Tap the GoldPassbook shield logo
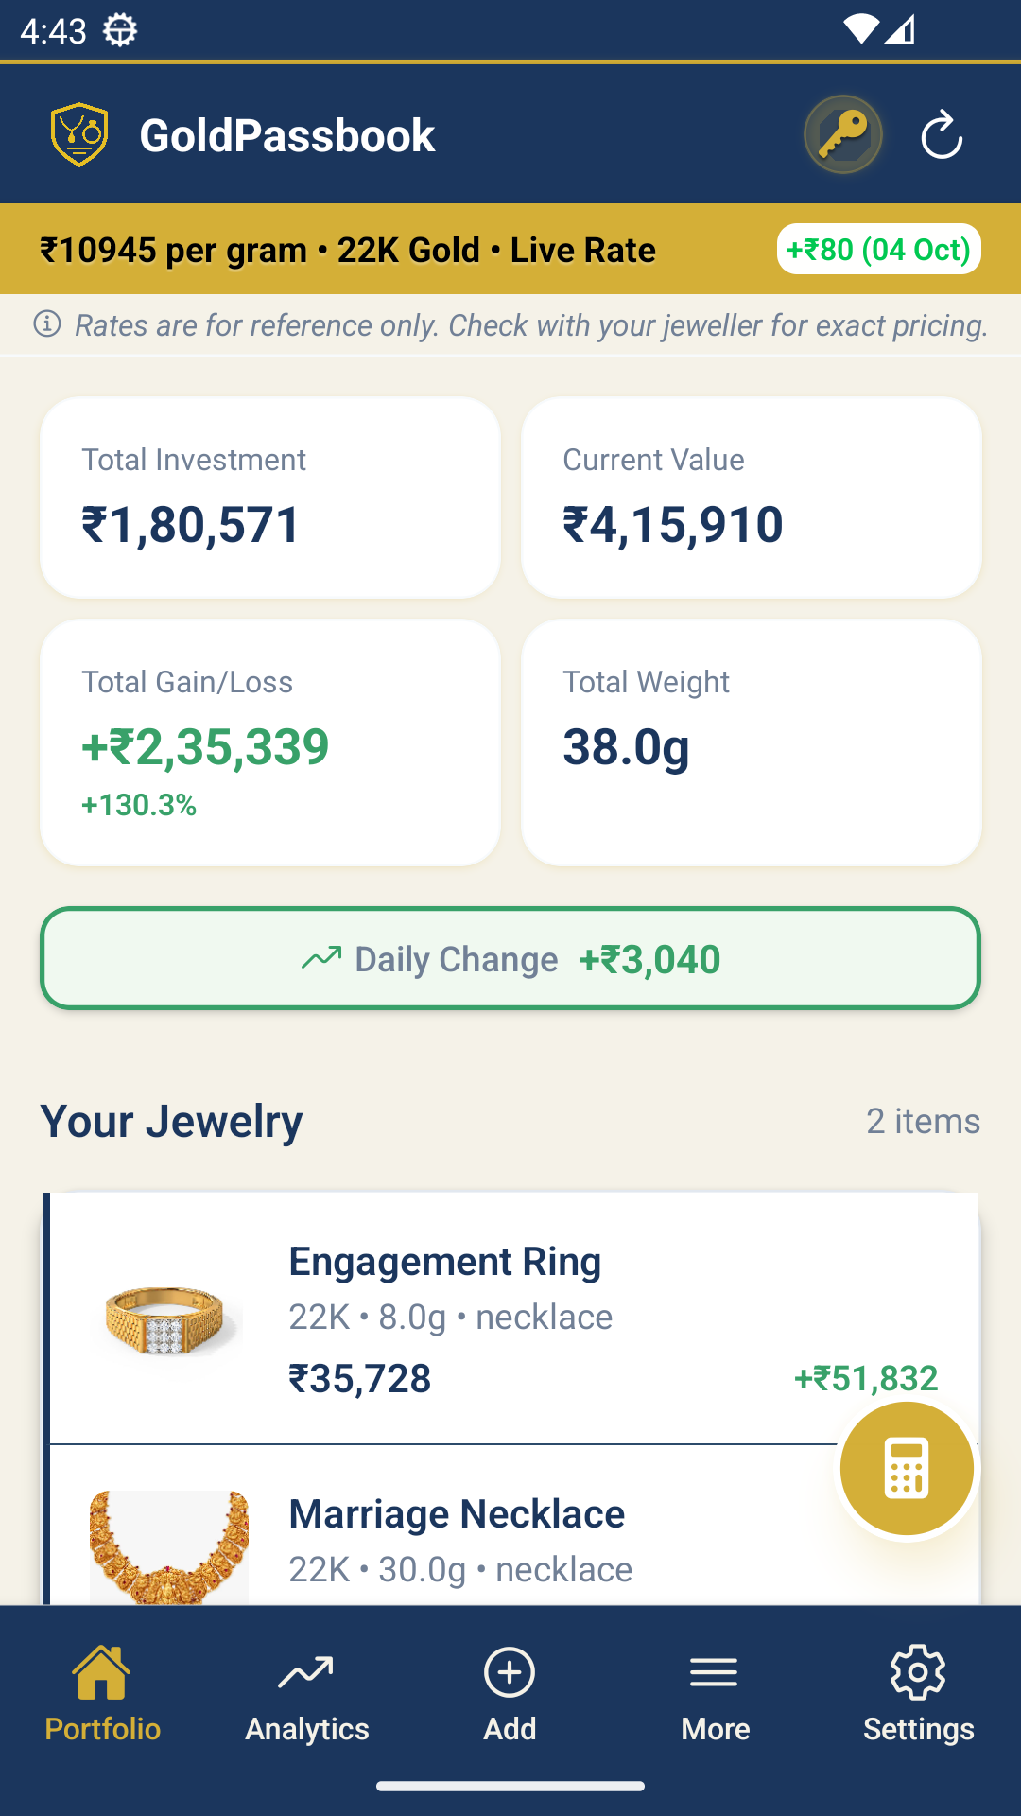The width and height of the screenshot is (1021, 1816). click(79, 135)
